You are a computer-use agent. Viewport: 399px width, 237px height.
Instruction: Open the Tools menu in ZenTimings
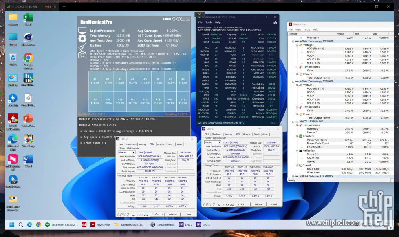(x=209, y=22)
